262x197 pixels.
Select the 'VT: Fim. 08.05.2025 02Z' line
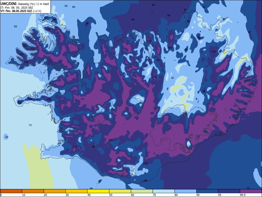[x=16, y=11]
